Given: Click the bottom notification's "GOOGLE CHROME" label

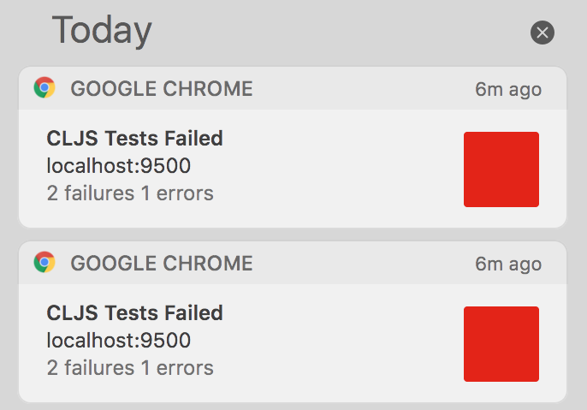Looking at the screenshot, I should [162, 264].
